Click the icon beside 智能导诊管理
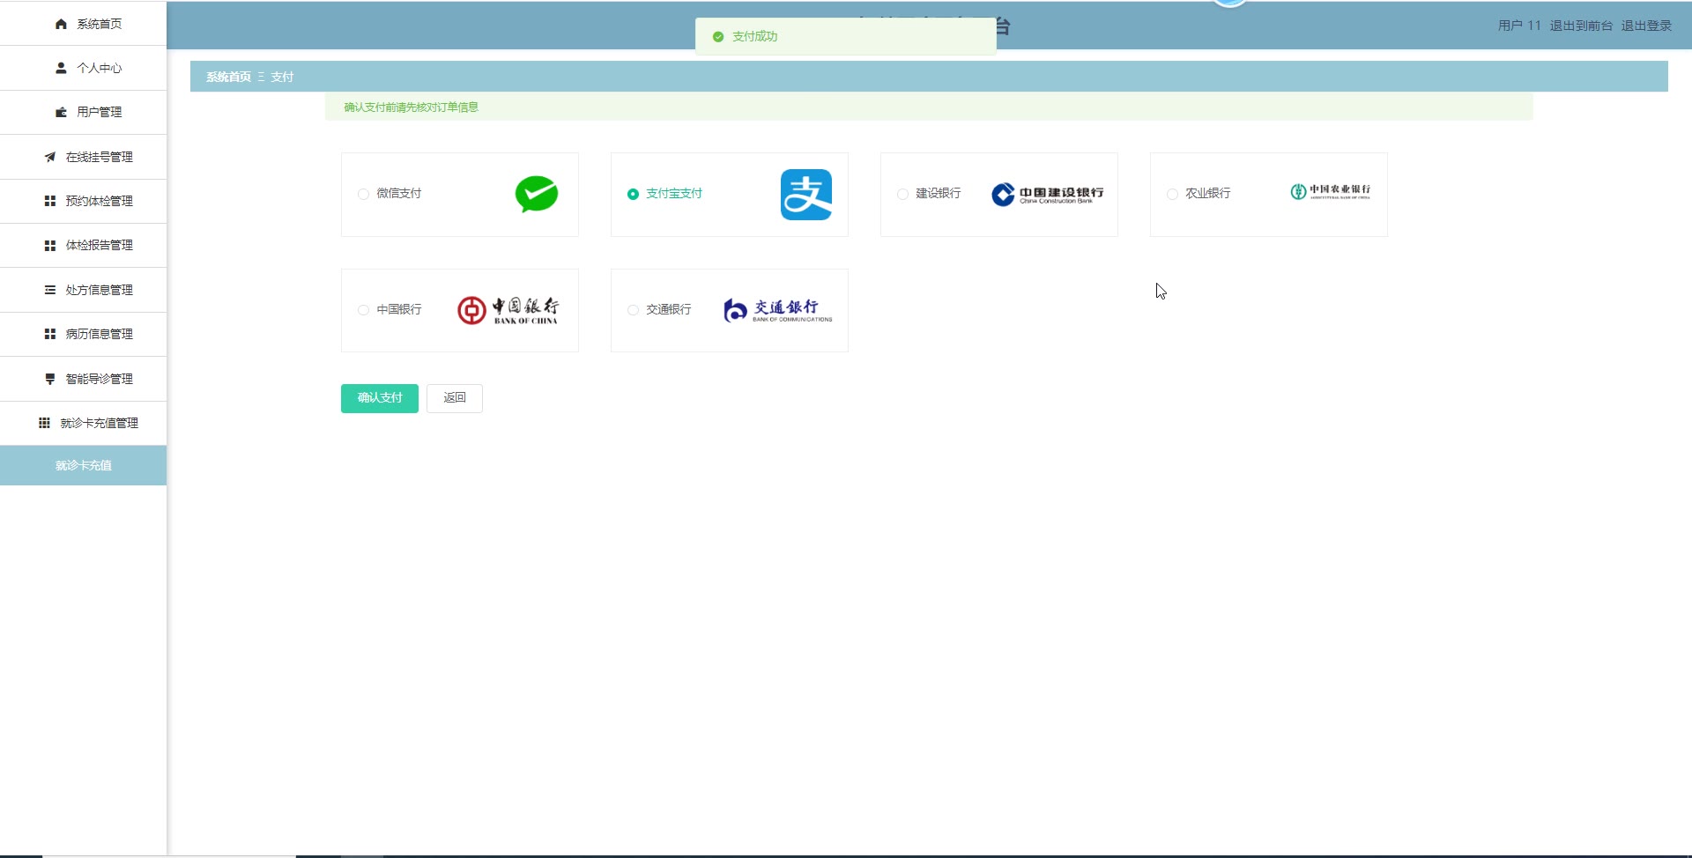Viewport: 1692px width, 858px height. tap(50, 379)
